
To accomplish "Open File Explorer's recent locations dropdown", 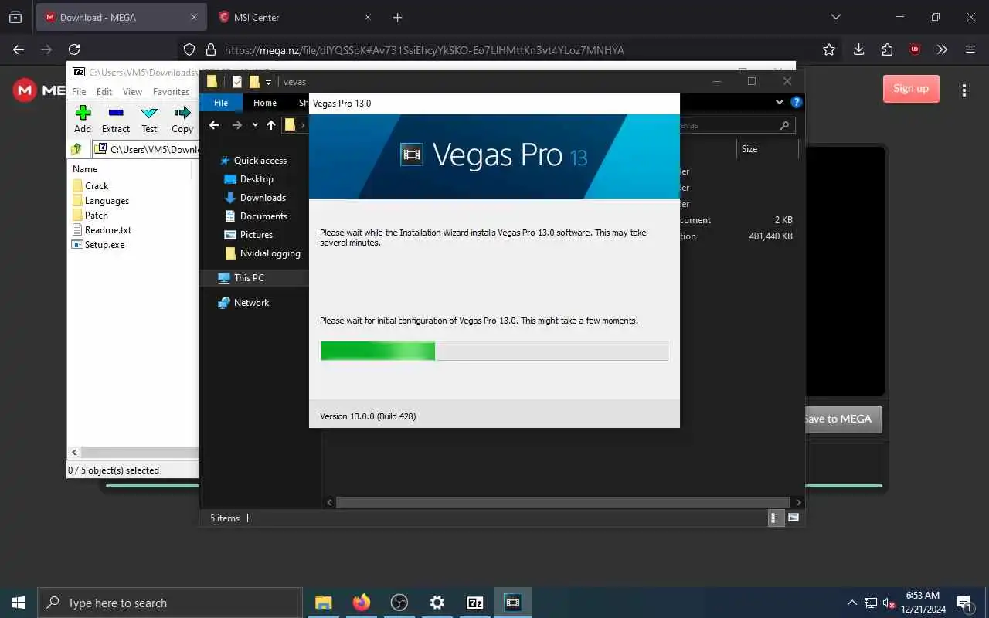I will point(255,125).
